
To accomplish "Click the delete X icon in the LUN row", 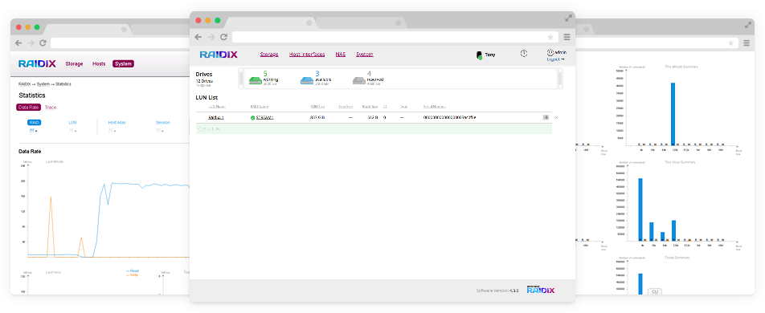I will tap(557, 117).
